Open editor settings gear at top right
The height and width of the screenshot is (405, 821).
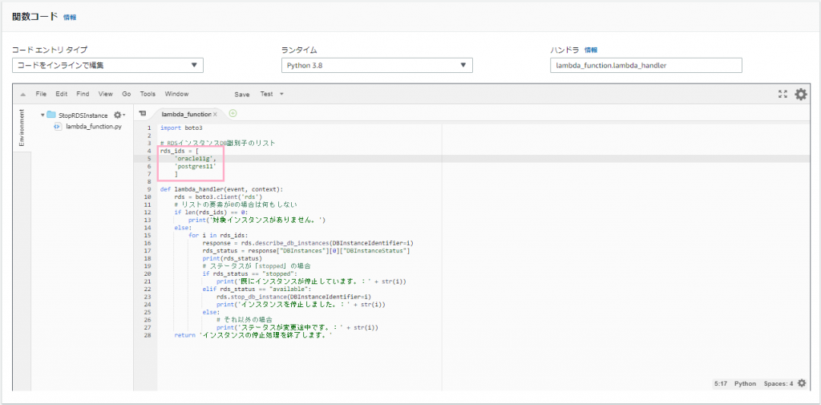pos(801,95)
